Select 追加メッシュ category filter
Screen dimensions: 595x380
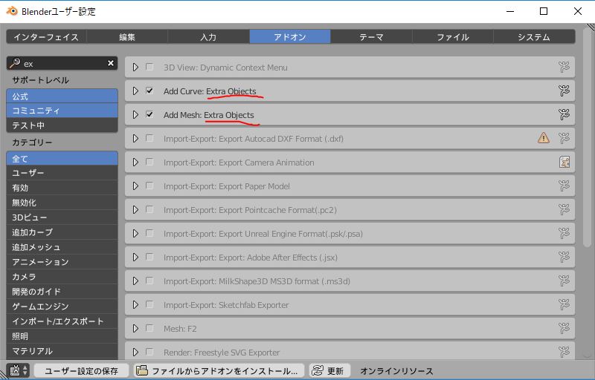[x=62, y=247]
